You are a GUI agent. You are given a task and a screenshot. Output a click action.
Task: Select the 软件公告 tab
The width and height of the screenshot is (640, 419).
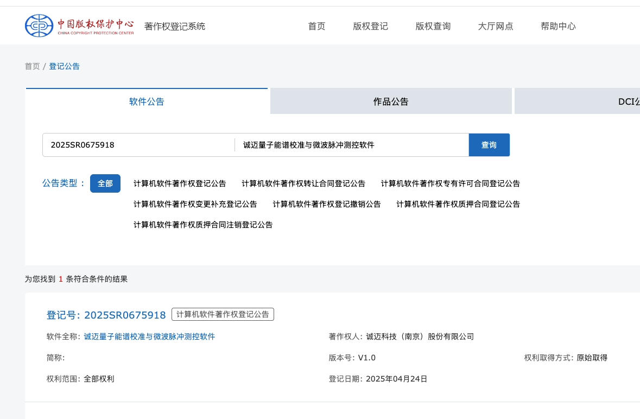147,101
